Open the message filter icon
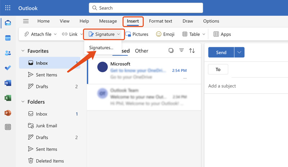 (181, 50)
